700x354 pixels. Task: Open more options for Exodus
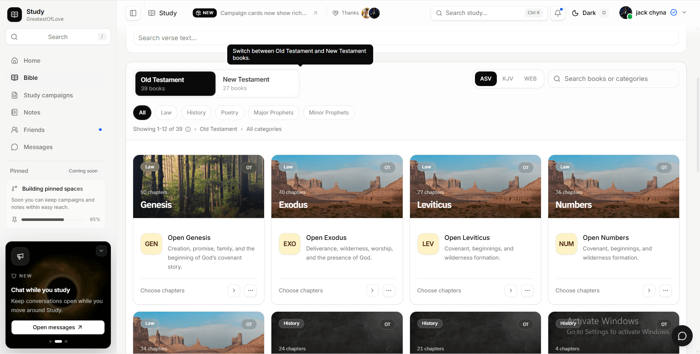click(389, 291)
